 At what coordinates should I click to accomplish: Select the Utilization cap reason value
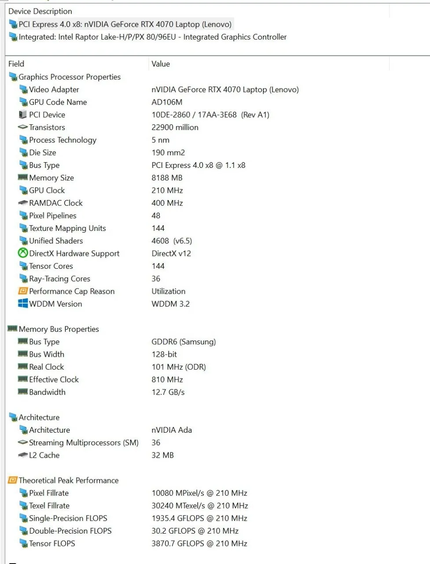click(169, 291)
